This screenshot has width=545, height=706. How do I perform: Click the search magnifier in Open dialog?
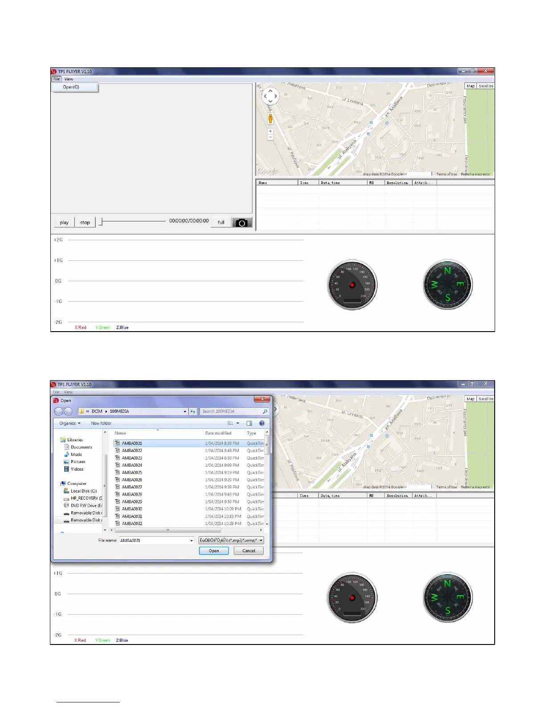coord(265,411)
